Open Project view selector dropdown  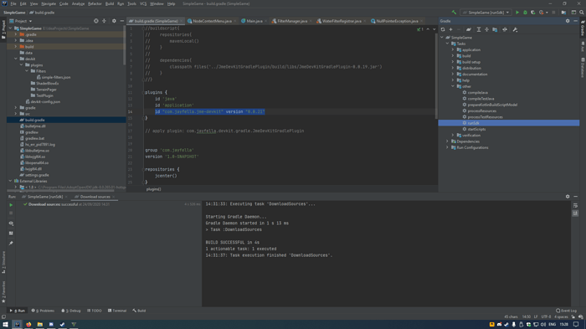coord(21,21)
